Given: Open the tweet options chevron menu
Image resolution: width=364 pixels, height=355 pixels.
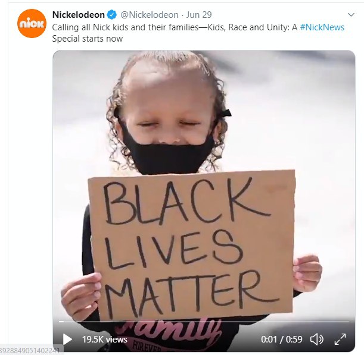Looking at the screenshot, I should click(x=351, y=15).
